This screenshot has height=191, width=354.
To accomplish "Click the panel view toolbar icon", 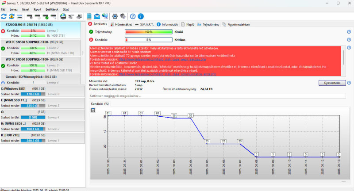I will pos(19,16).
